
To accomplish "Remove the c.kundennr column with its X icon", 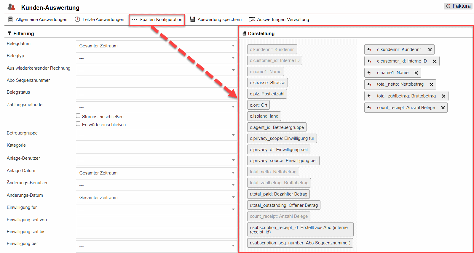I will point(430,50).
